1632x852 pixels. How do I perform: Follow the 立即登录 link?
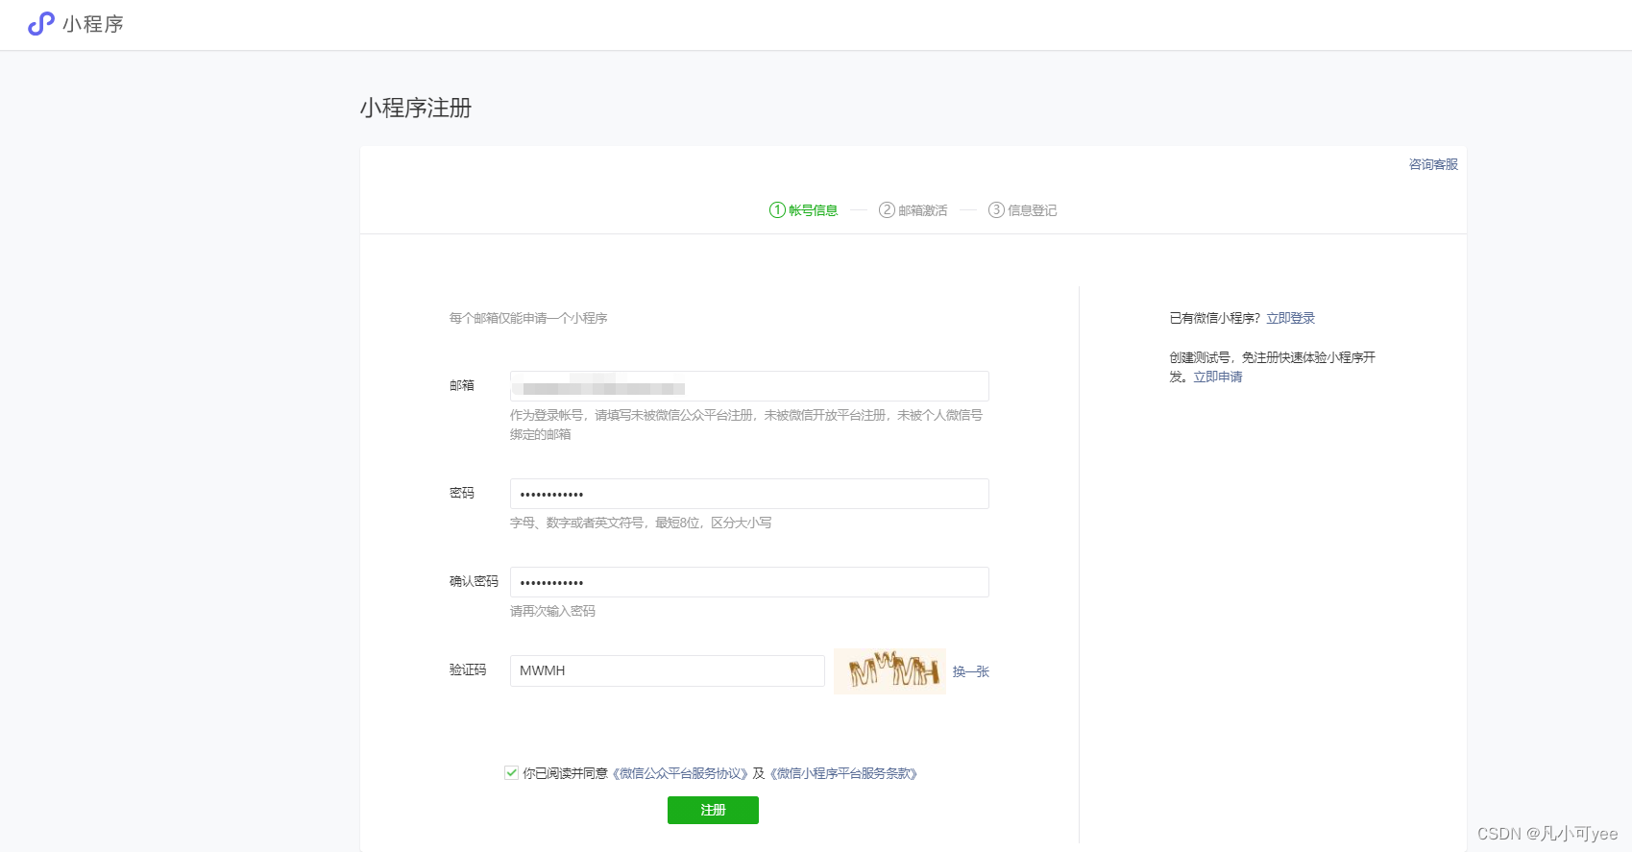[1290, 318]
